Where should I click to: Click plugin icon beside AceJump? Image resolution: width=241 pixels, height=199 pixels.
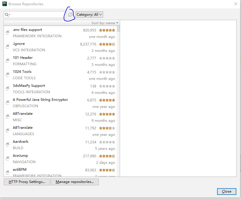(x=8, y=159)
